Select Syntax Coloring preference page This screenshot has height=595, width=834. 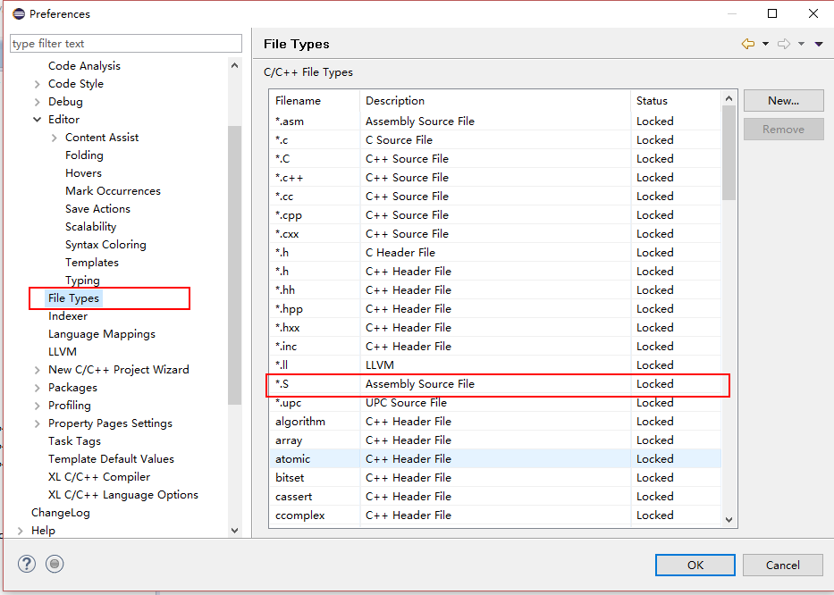[105, 245]
